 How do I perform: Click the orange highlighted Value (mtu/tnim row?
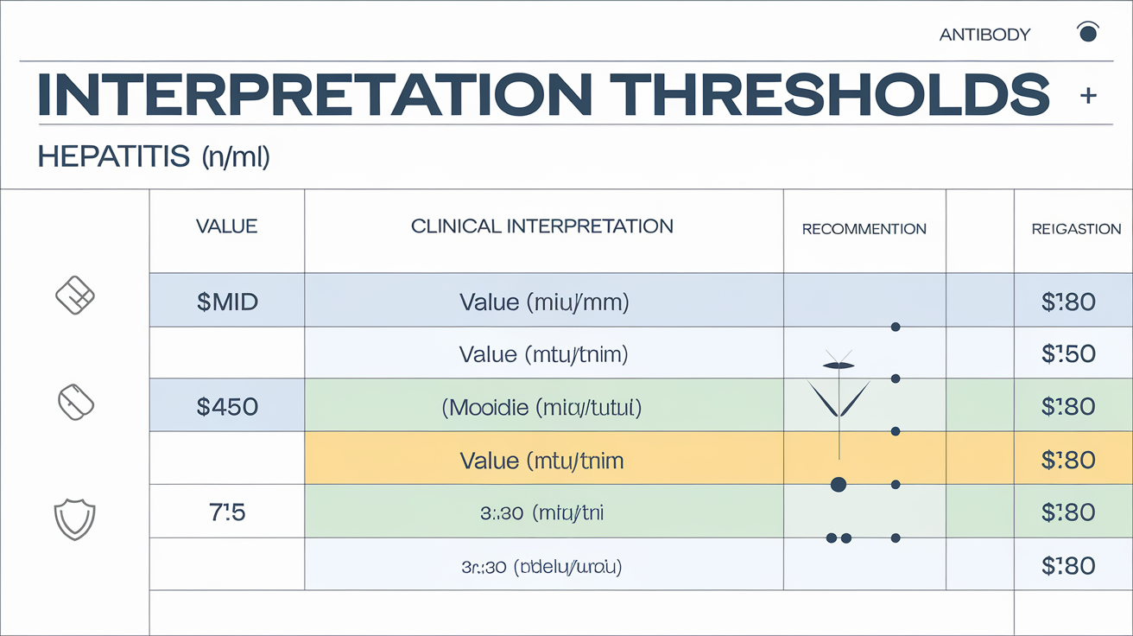[543, 460]
